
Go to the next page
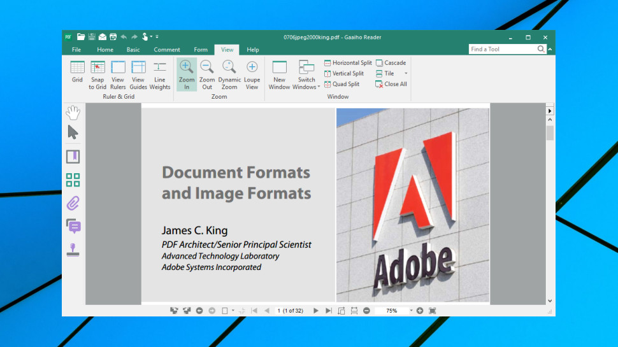point(316,311)
